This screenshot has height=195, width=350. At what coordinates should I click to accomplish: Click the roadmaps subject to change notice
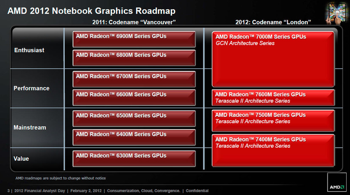pyautogui.click(x=61, y=178)
